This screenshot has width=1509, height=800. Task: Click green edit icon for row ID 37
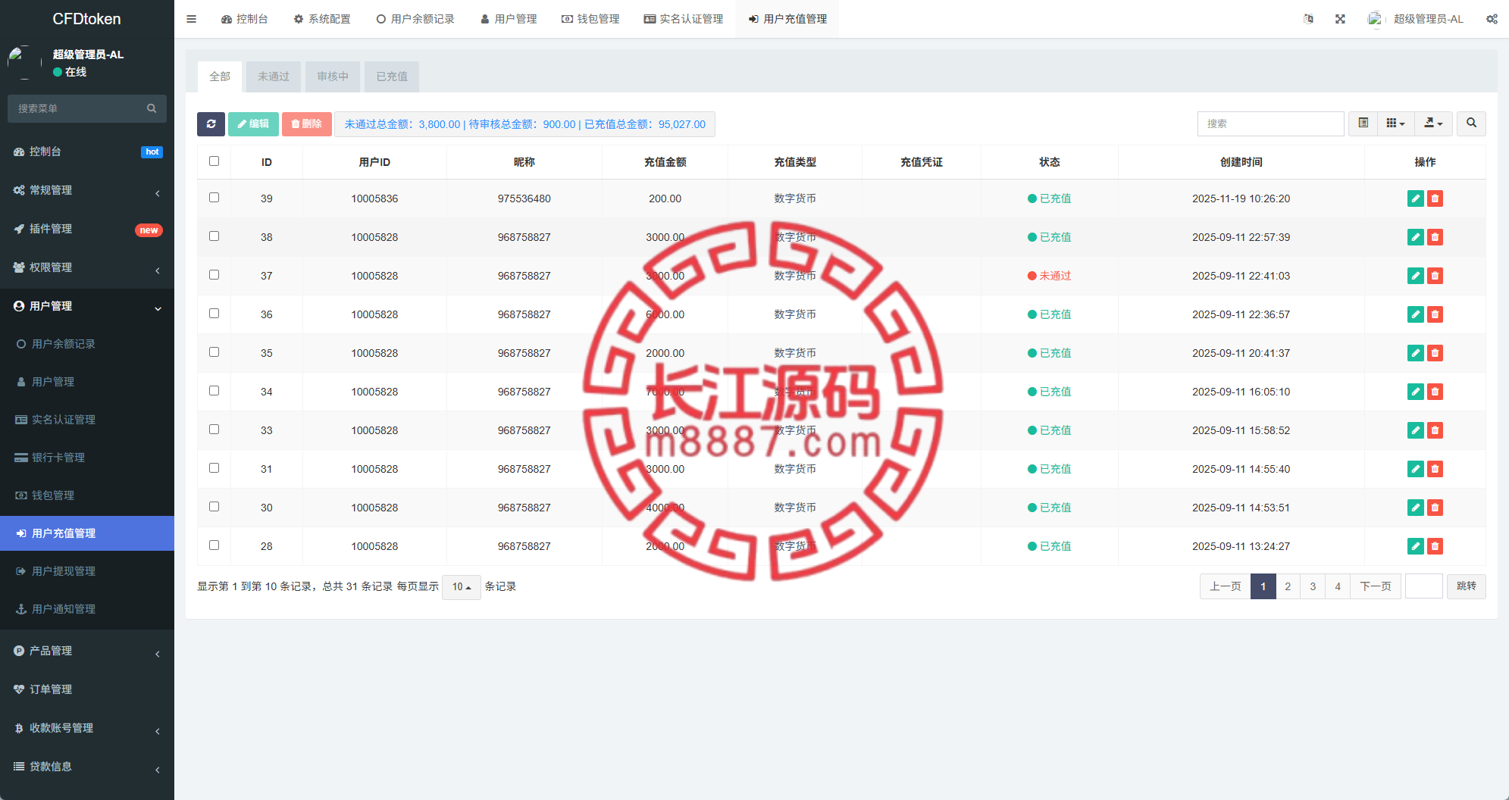click(x=1415, y=276)
